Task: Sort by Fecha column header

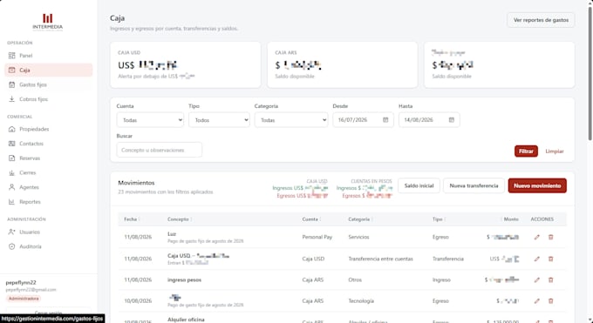Action: [x=132, y=219]
